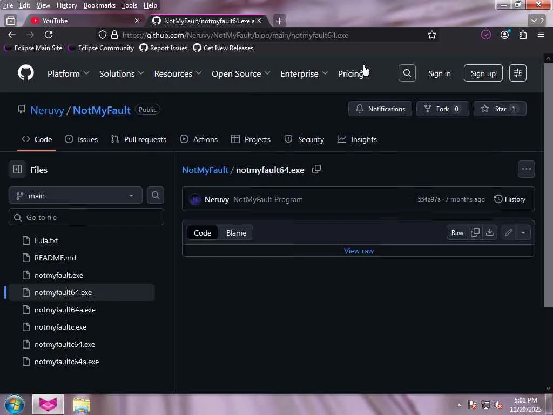
Task: Open the Actions tab
Action: tap(199, 139)
